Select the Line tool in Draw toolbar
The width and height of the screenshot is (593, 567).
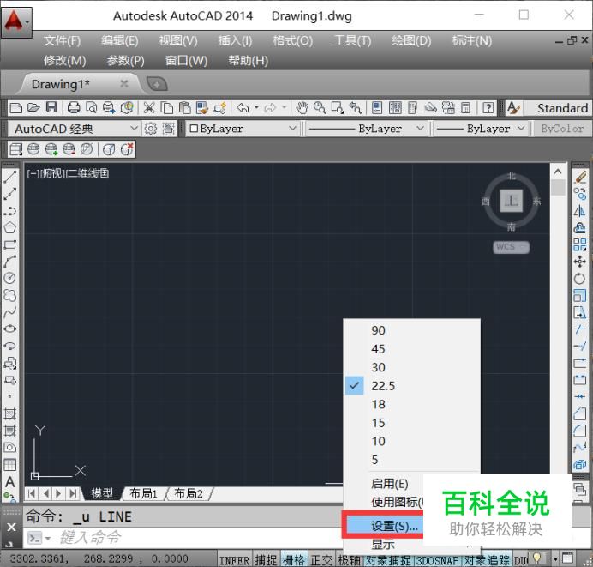coord(9,177)
